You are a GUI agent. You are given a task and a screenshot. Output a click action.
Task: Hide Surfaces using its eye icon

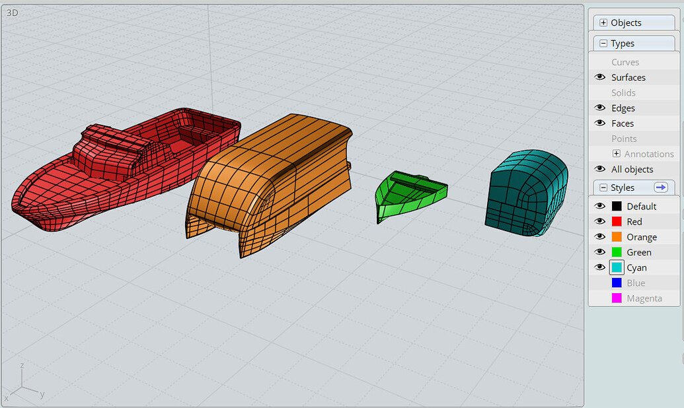[600, 77]
